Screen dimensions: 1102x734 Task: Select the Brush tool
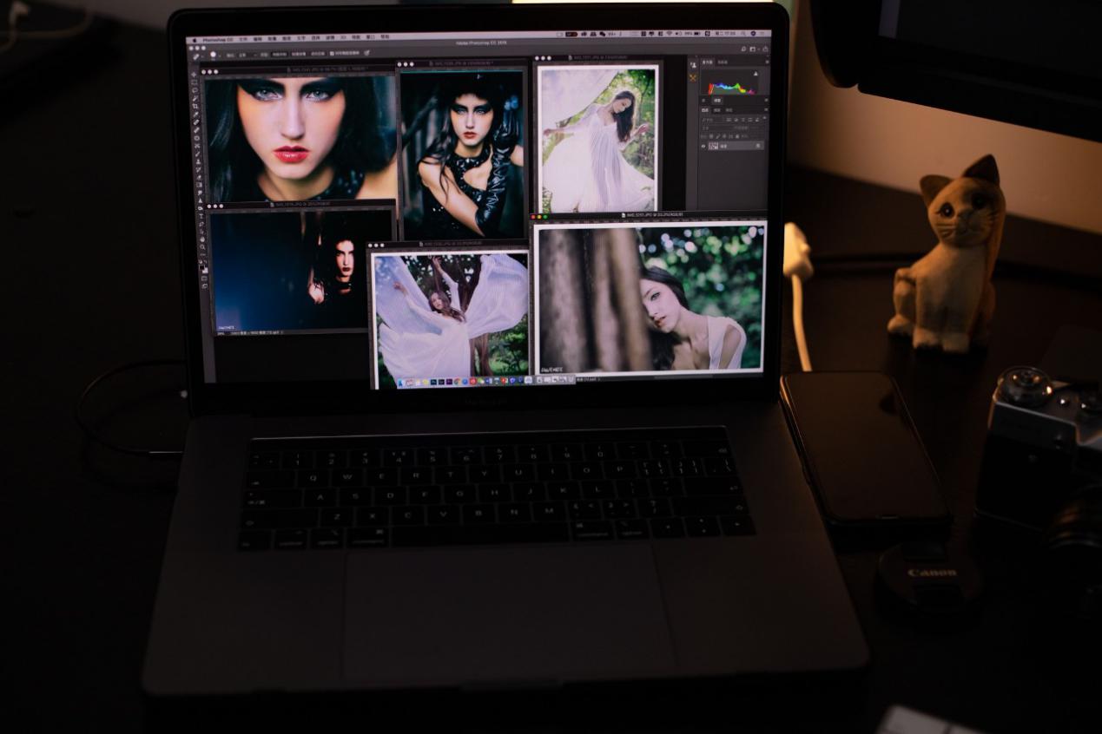tap(197, 154)
